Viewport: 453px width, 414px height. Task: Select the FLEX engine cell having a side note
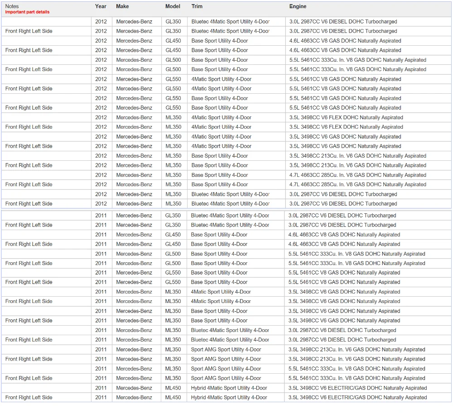[346, 127]
